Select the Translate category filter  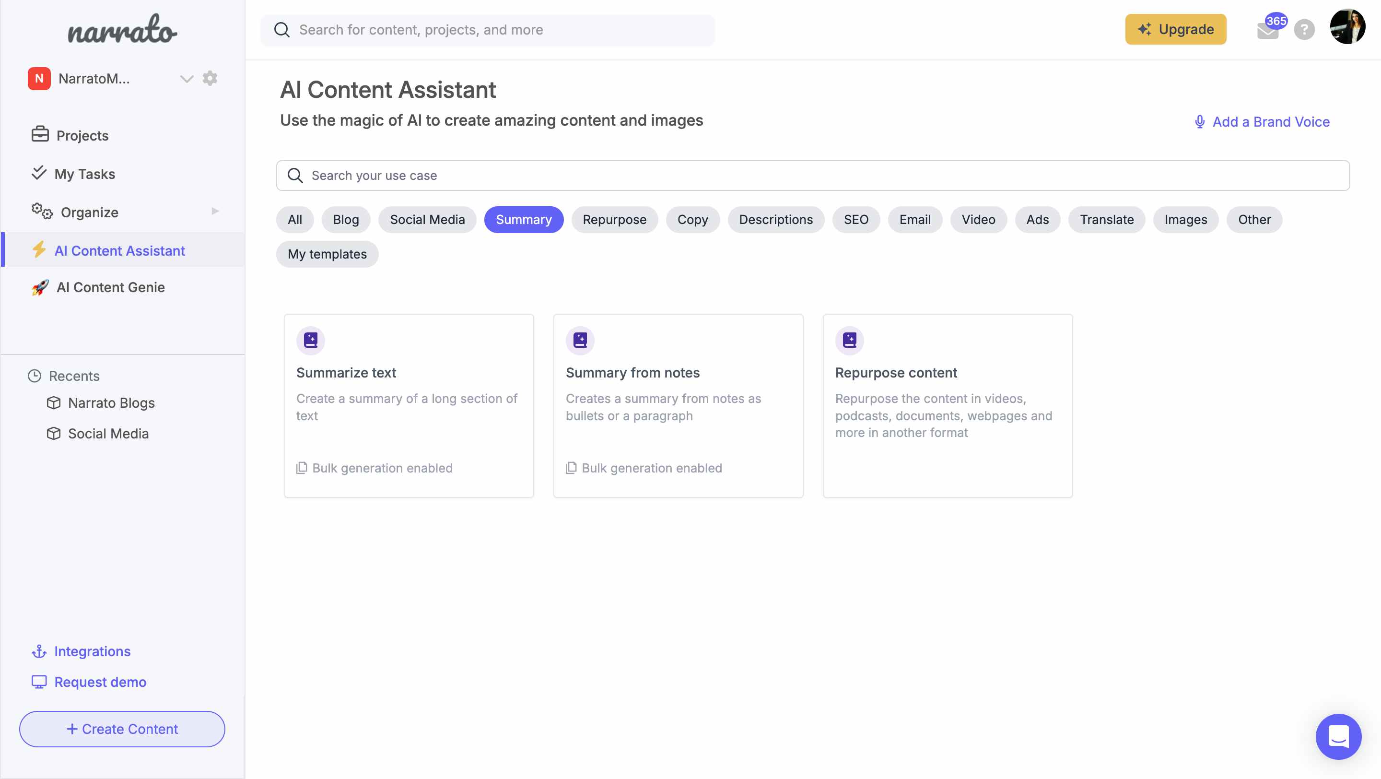1107,219
